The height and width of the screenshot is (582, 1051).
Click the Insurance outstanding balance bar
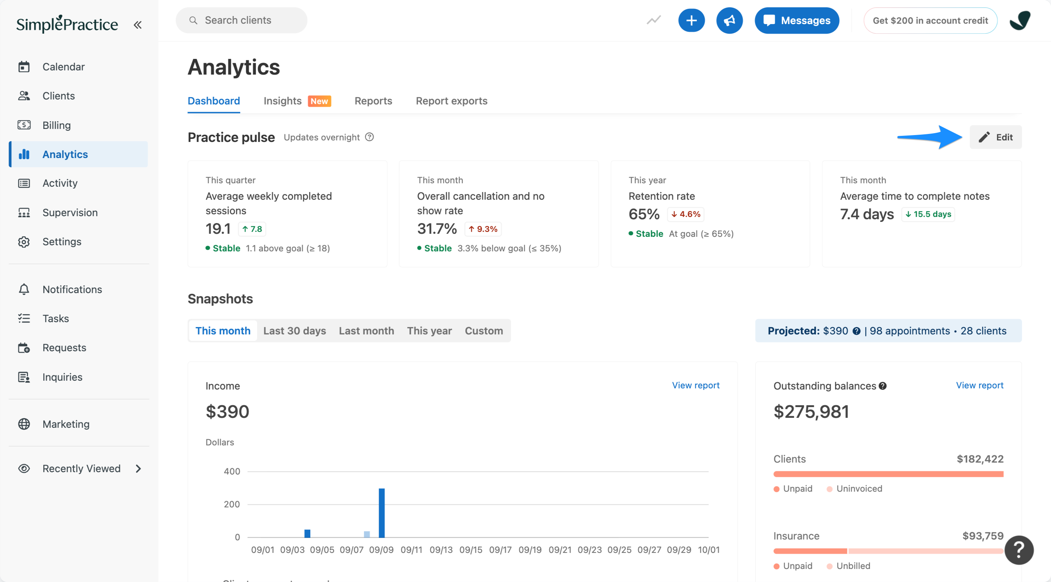888,551
